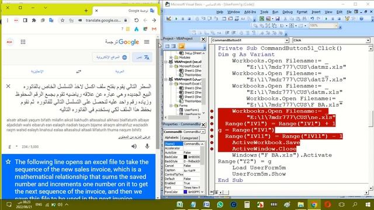Collapse VBAProject (ne.xls) node

pyautogui.click(x=166, y=62)
